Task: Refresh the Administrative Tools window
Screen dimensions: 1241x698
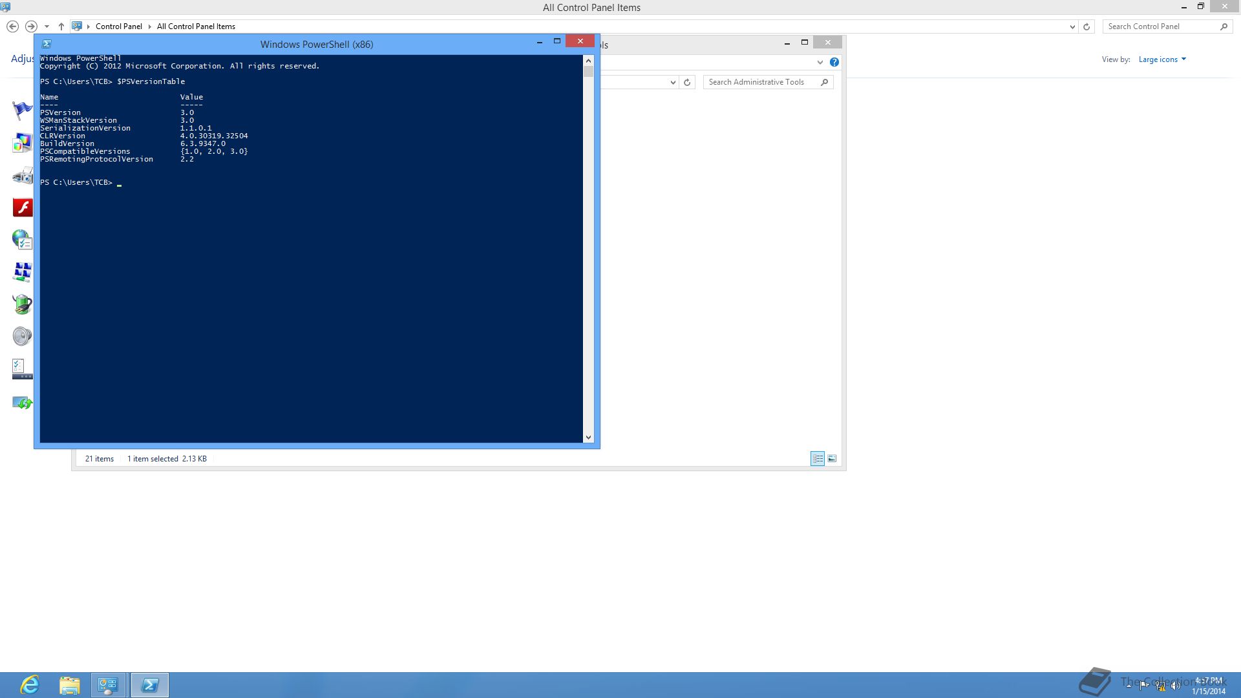Action: tap(687, 82)
